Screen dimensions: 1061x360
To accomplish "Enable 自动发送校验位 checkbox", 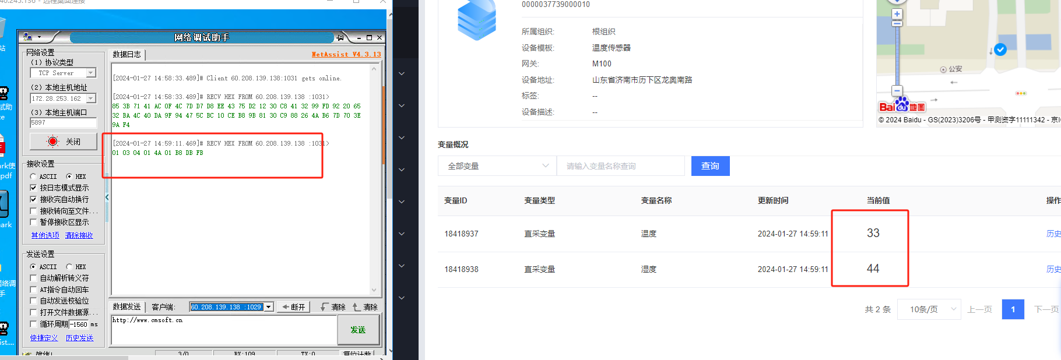I will coord(34,301).
